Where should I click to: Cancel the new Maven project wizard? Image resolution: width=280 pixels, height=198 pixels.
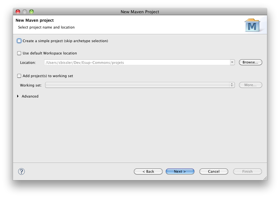click(x=213, y=171)
